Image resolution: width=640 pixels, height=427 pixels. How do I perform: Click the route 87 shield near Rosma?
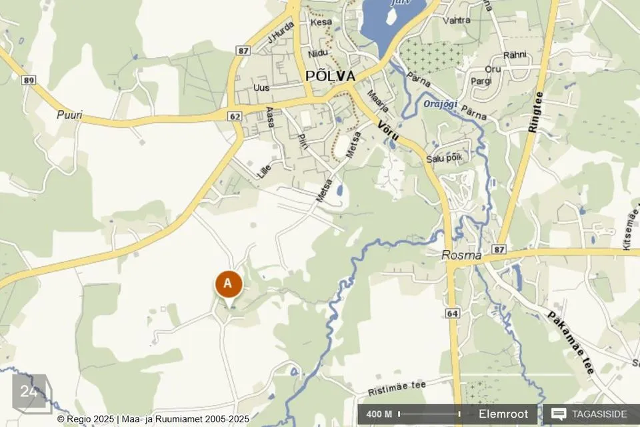[499, 250]
